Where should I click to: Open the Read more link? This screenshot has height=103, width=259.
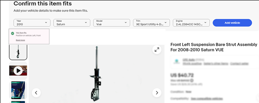click(20, 40)
